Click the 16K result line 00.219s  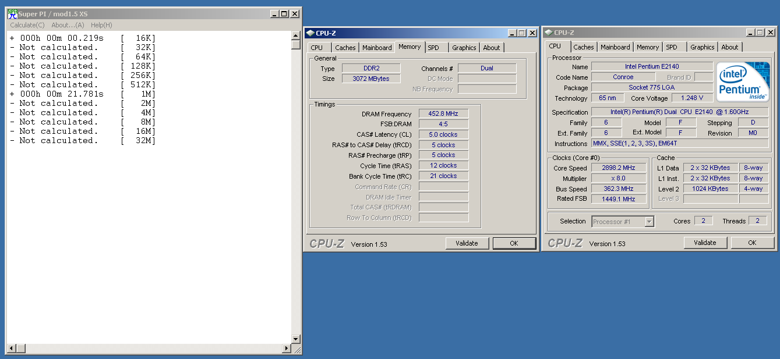pos(83,38)
